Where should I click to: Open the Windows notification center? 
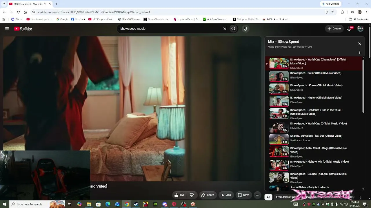click(x=365, y=204)
